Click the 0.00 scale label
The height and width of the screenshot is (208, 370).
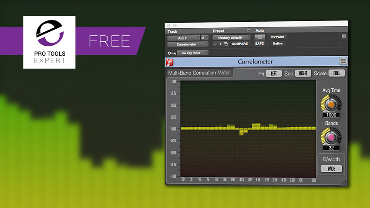coord(173,129)
